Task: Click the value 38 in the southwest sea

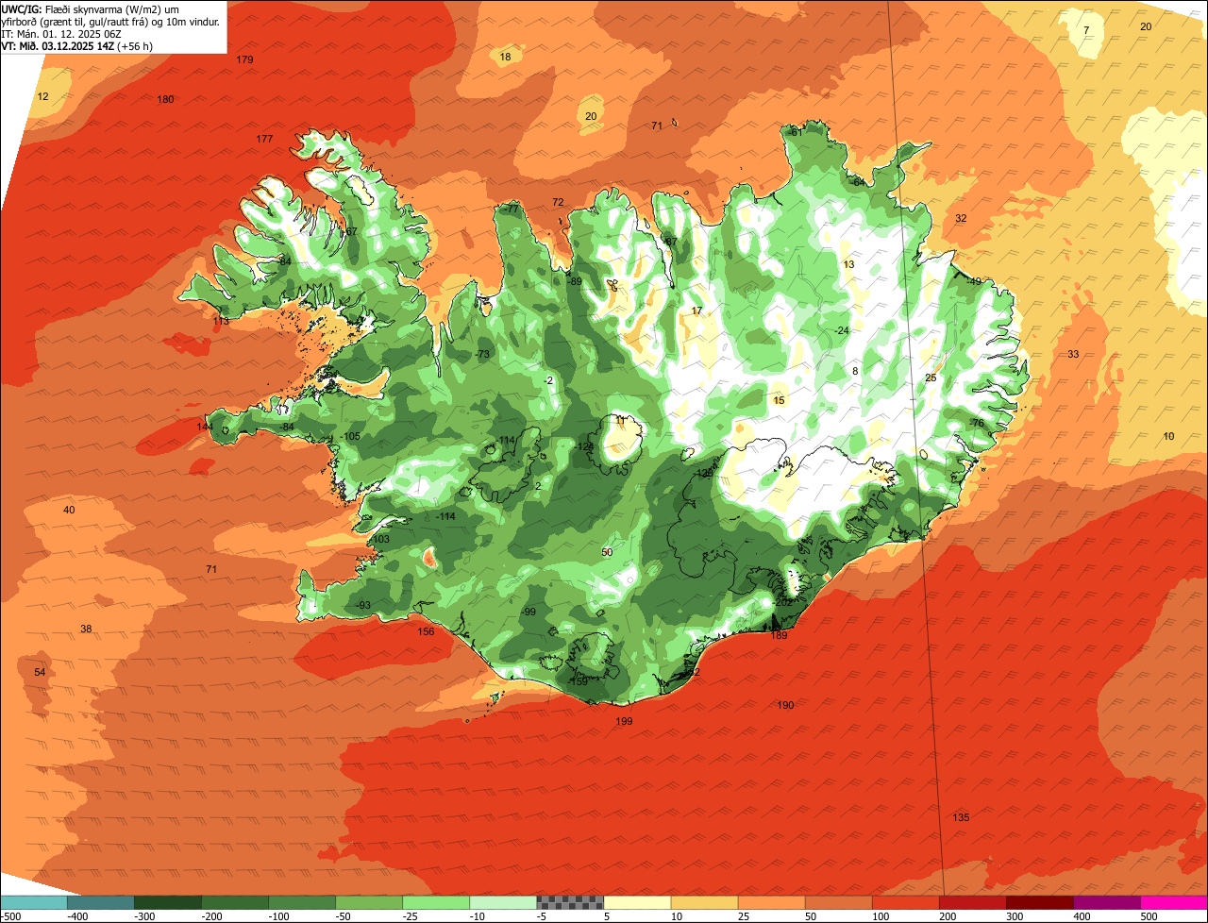Action: coord(86,629)
